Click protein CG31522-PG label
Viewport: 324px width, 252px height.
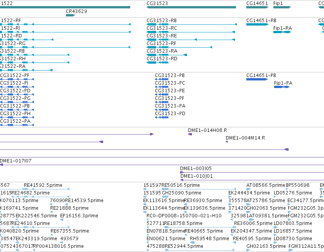[x=15, y=98]
